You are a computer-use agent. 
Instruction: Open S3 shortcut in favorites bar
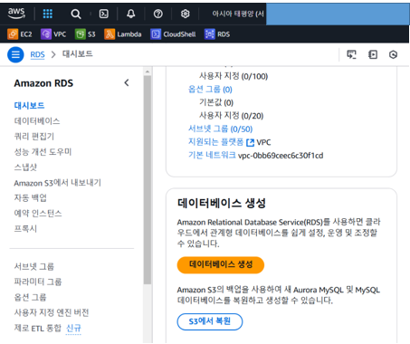85,34
